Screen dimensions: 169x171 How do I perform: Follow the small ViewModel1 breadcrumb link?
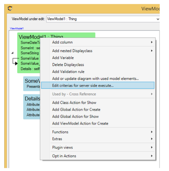pos(17,28)
